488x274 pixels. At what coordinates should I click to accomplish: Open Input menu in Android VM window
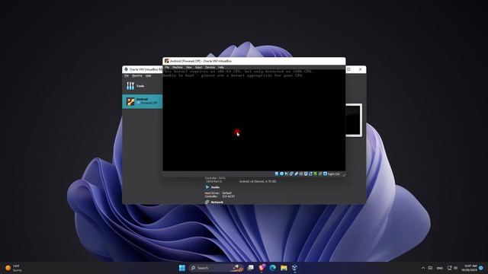(198, 67)
